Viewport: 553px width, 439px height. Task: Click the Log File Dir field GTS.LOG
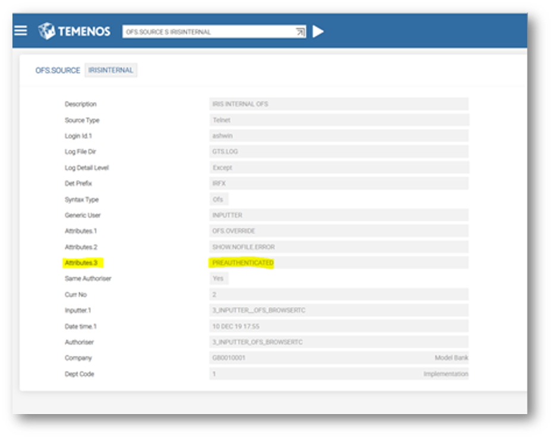(339, 152)
